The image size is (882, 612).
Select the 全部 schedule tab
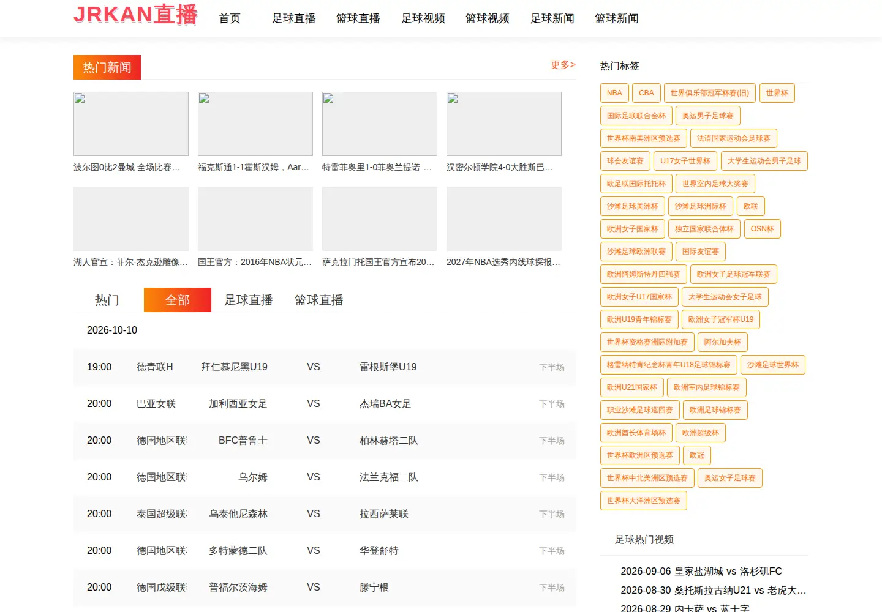(x=178, y=300)
